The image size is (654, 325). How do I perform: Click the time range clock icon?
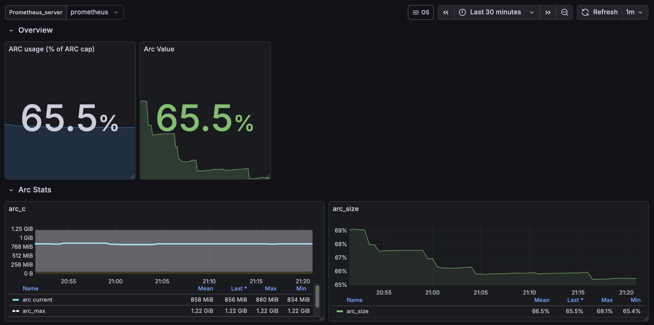pyautogui.click(x=462, y=12)
